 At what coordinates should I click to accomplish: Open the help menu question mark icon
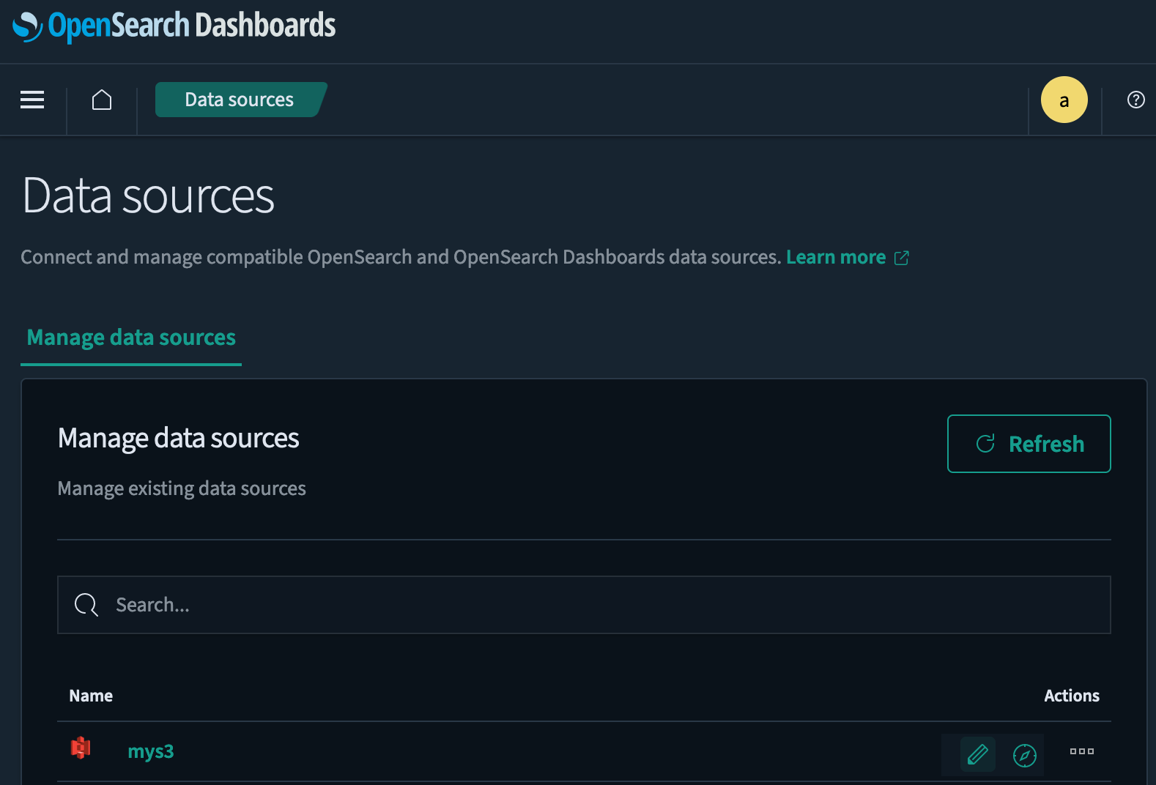click(x=1135, y=100)
